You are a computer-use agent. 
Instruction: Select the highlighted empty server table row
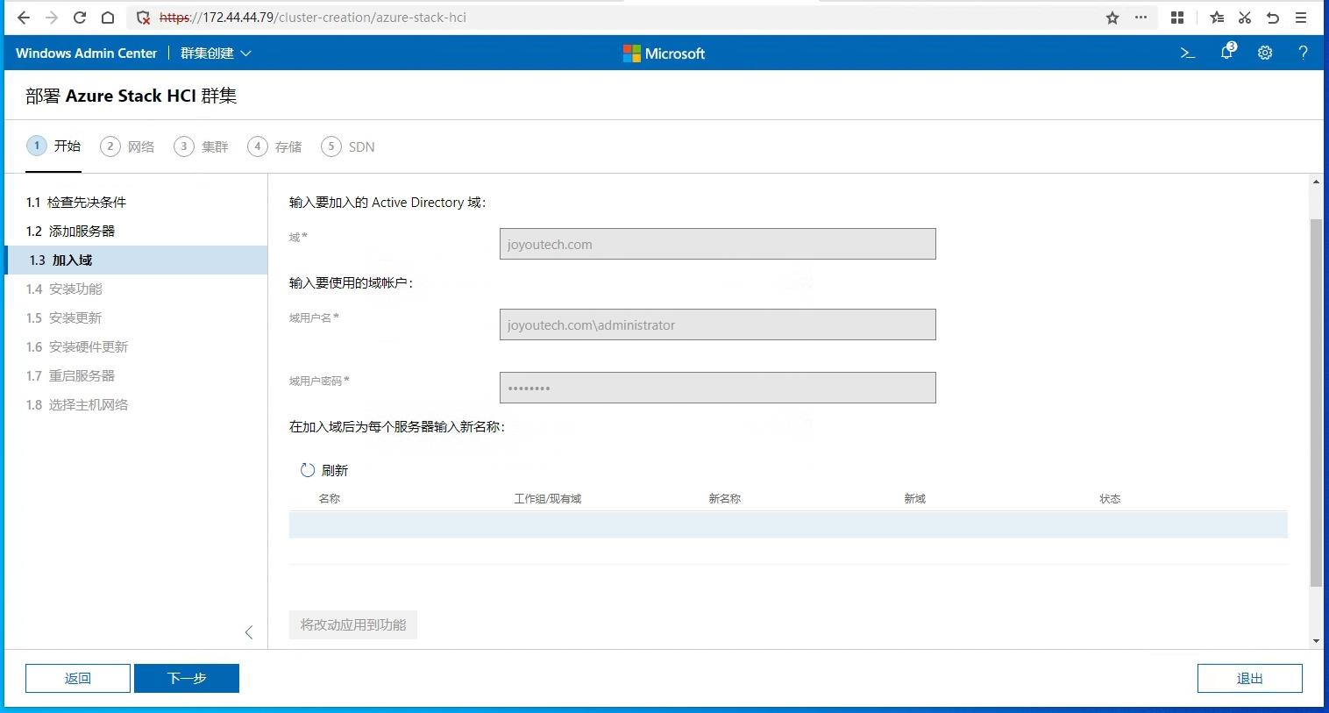(x=788, y=524)
